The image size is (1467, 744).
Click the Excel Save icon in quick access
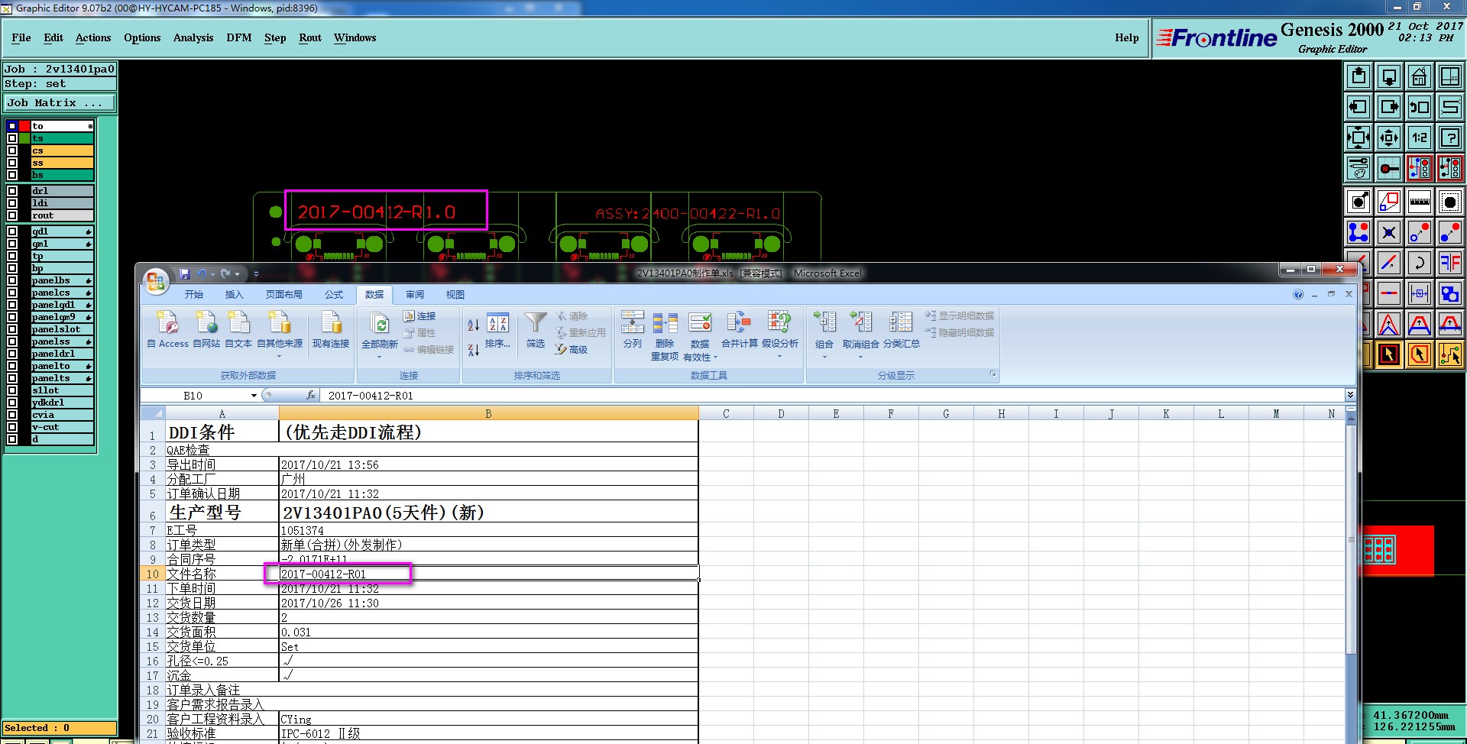(x=184, y=273)
